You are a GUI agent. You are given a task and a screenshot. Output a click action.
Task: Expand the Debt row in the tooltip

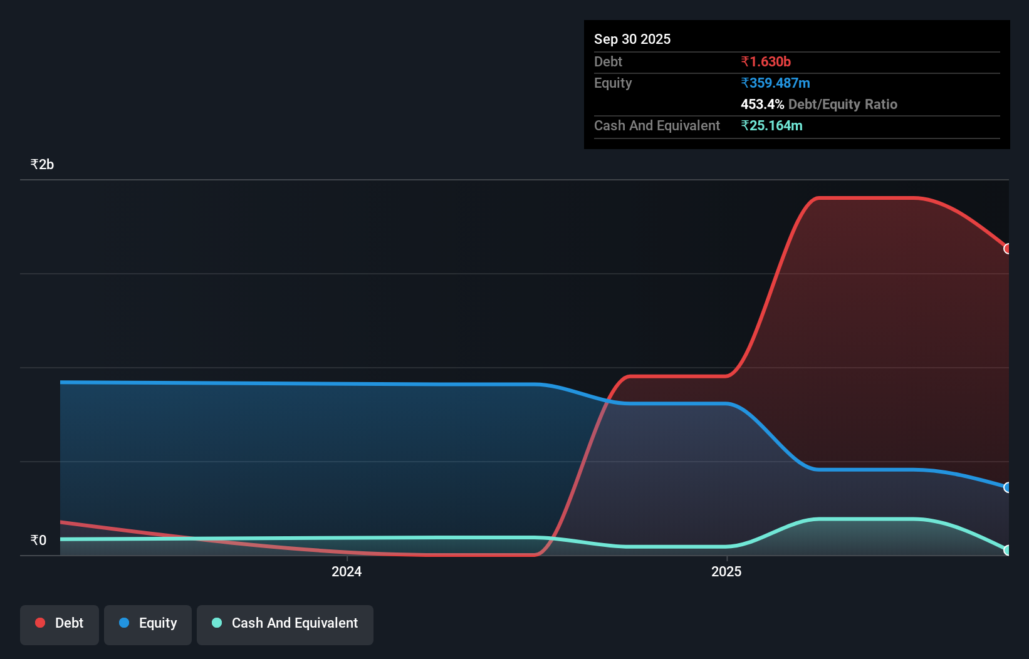[x=608, y=61]
